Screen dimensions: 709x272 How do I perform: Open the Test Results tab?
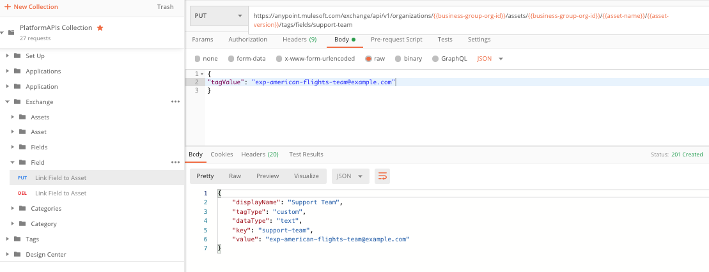(x=306, y=154)
